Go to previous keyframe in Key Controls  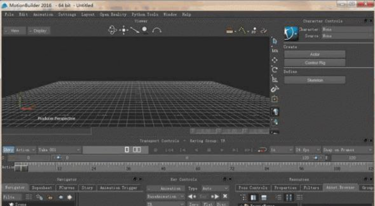(x=192, y=196)
